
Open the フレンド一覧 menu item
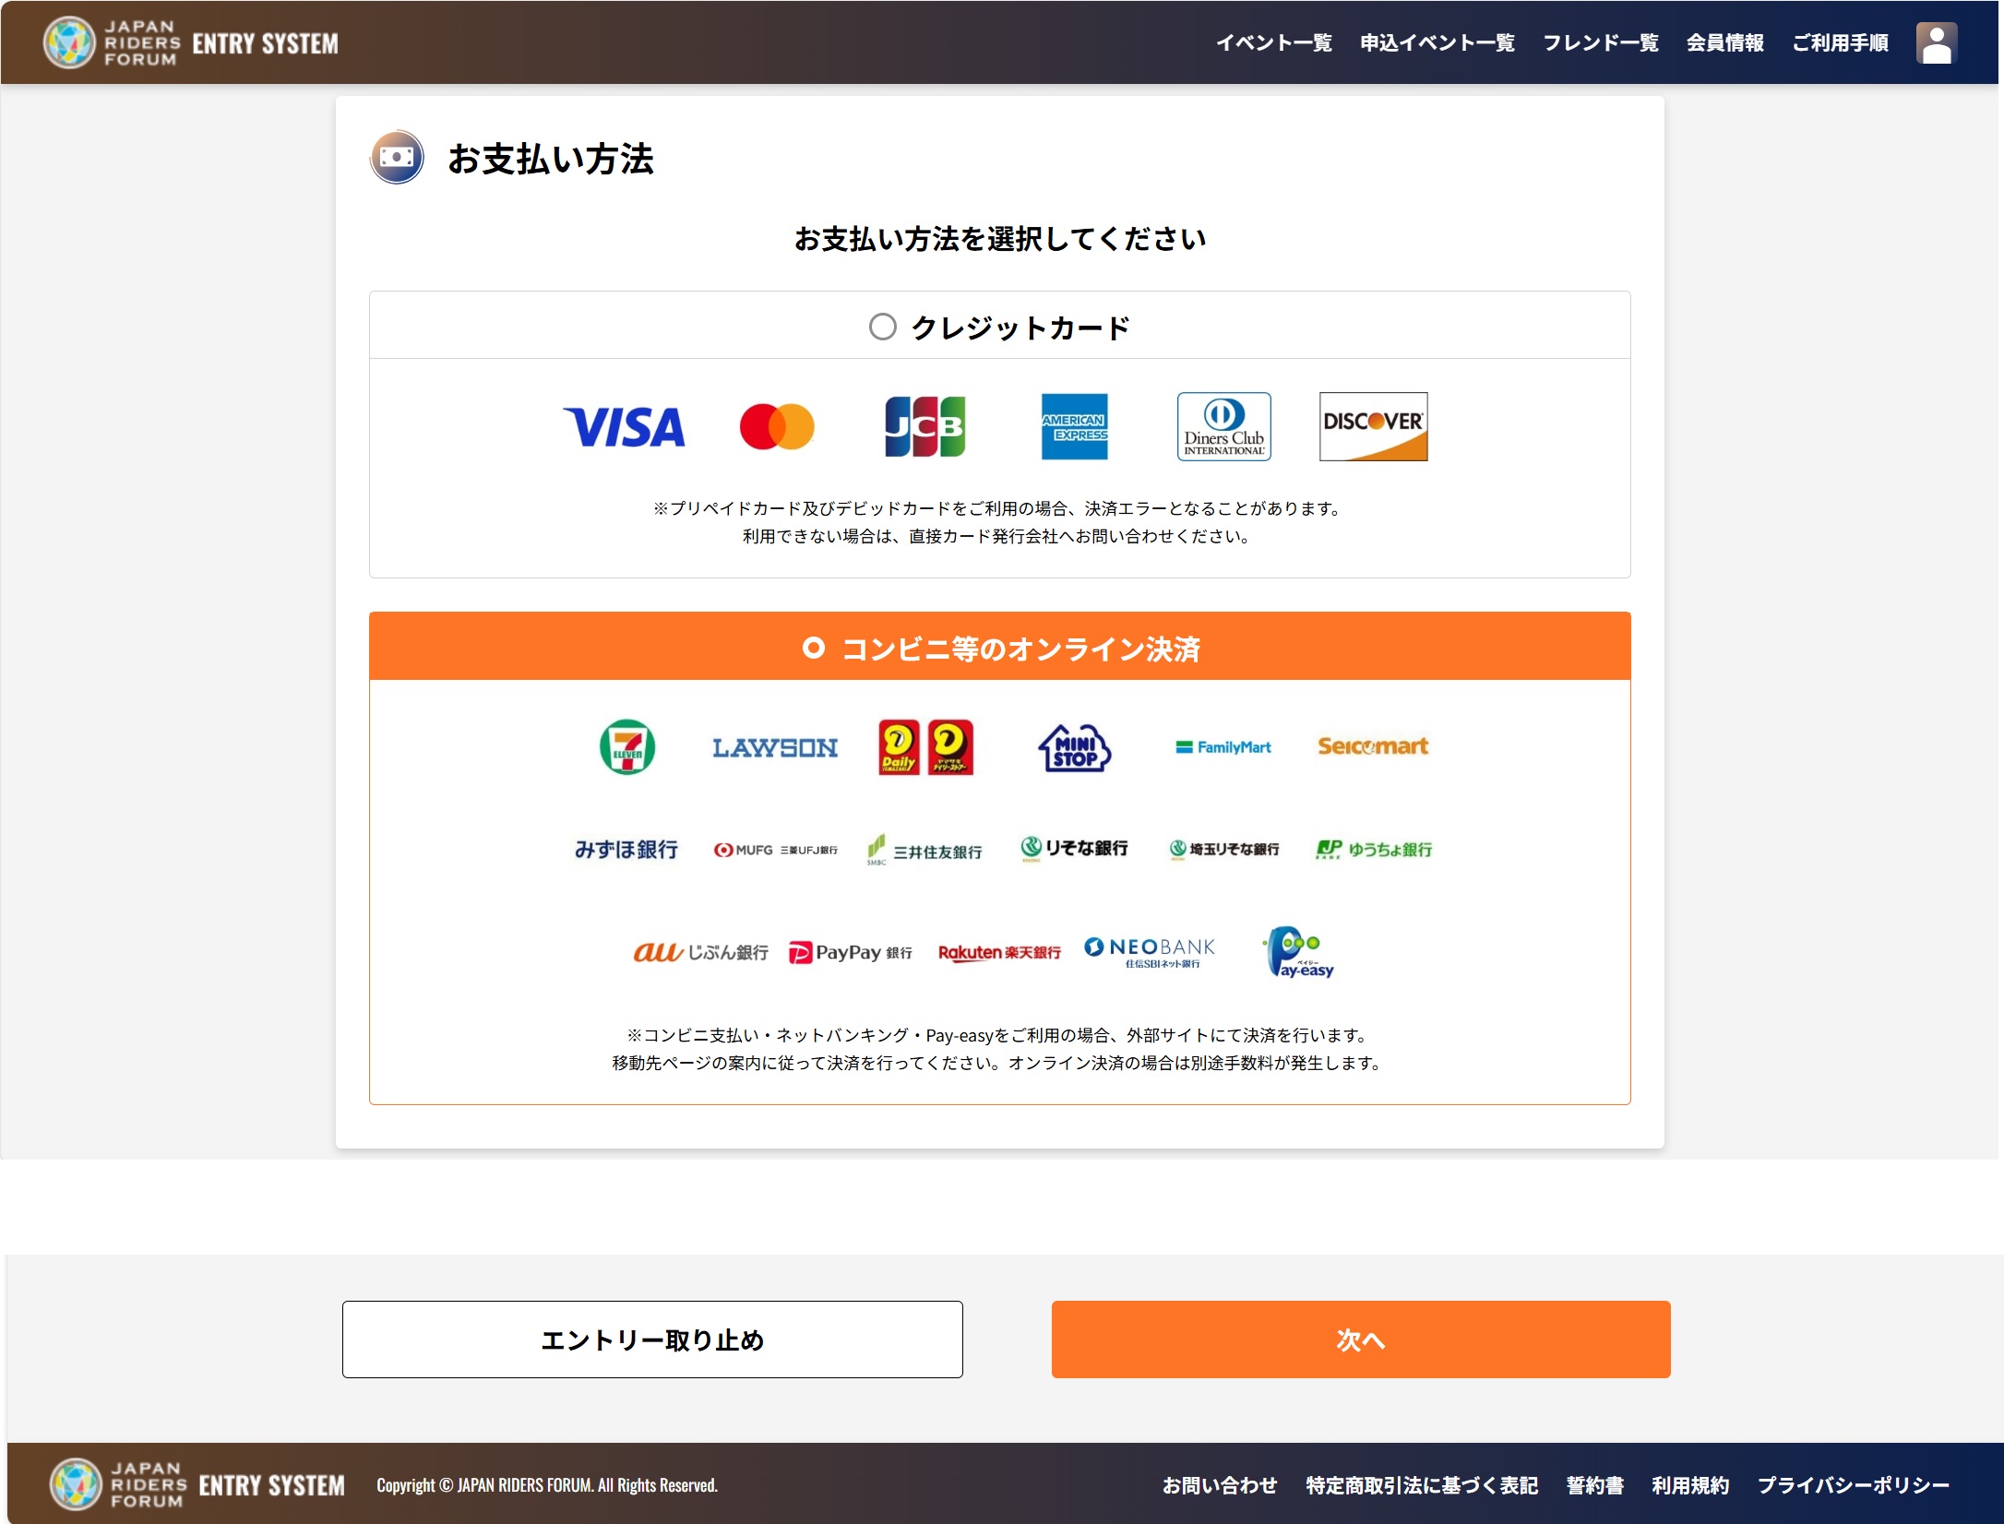(x=1601, y=42)
